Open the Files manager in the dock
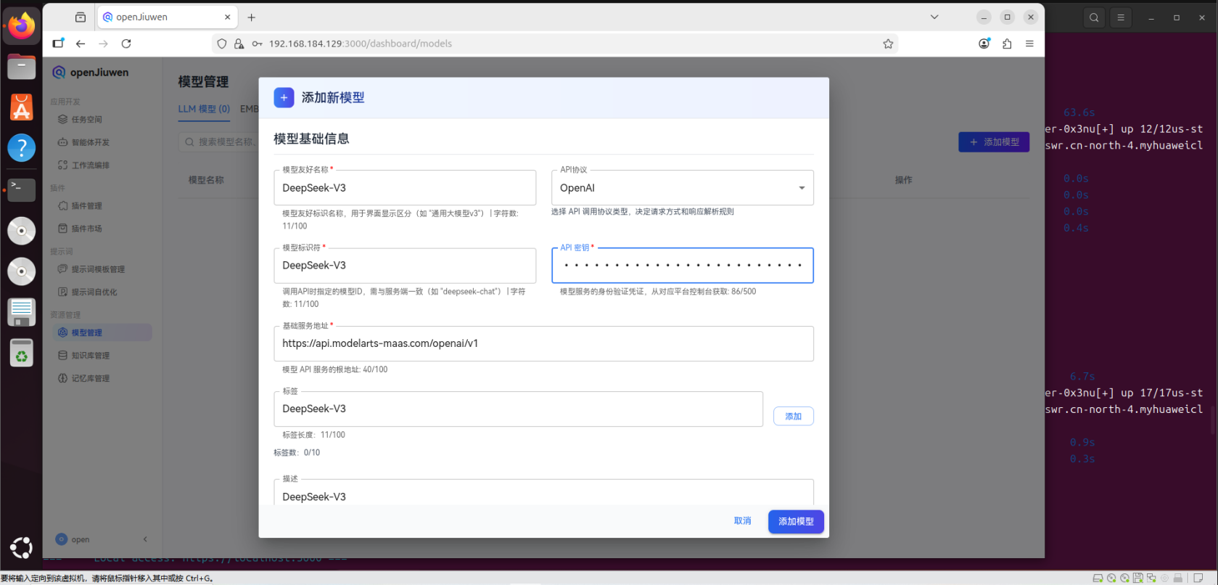Image resolution: width=1218 pixels, height=585 pixels. coord(22,67)
